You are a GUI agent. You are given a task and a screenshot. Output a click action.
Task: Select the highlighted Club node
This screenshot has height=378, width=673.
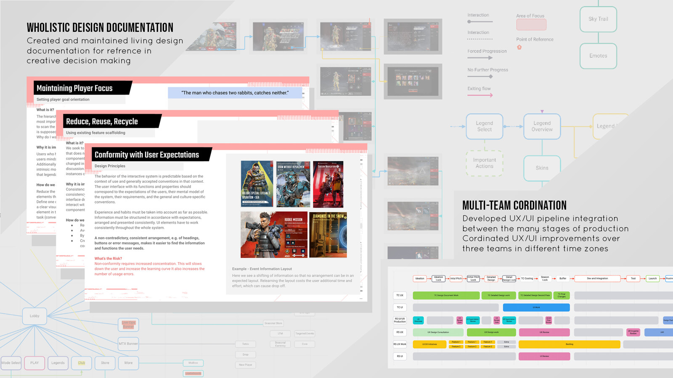point(81,363)
